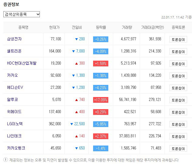Click the 361,938 trading amount
Image resolution: width=192 pixels, height=164 pixels.
tap(155, 39)
